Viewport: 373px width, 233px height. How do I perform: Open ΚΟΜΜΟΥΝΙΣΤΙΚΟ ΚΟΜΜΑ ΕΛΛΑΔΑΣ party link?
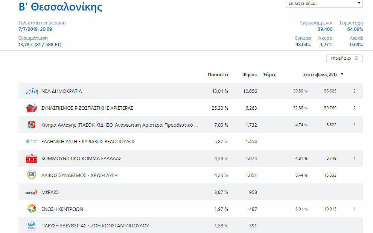[x=81, y=159]
